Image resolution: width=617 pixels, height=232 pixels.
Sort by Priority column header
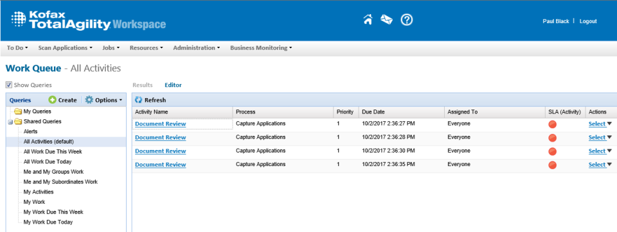click(345, 112)
